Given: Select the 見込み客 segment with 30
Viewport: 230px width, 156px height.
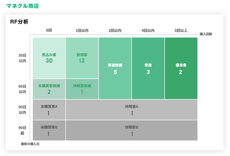Looking at the screenshot, I should tap(49, 58).
